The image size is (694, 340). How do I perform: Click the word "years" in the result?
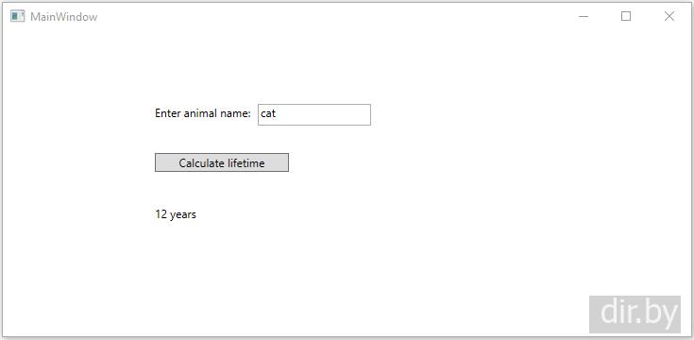(x=183, y=215)
